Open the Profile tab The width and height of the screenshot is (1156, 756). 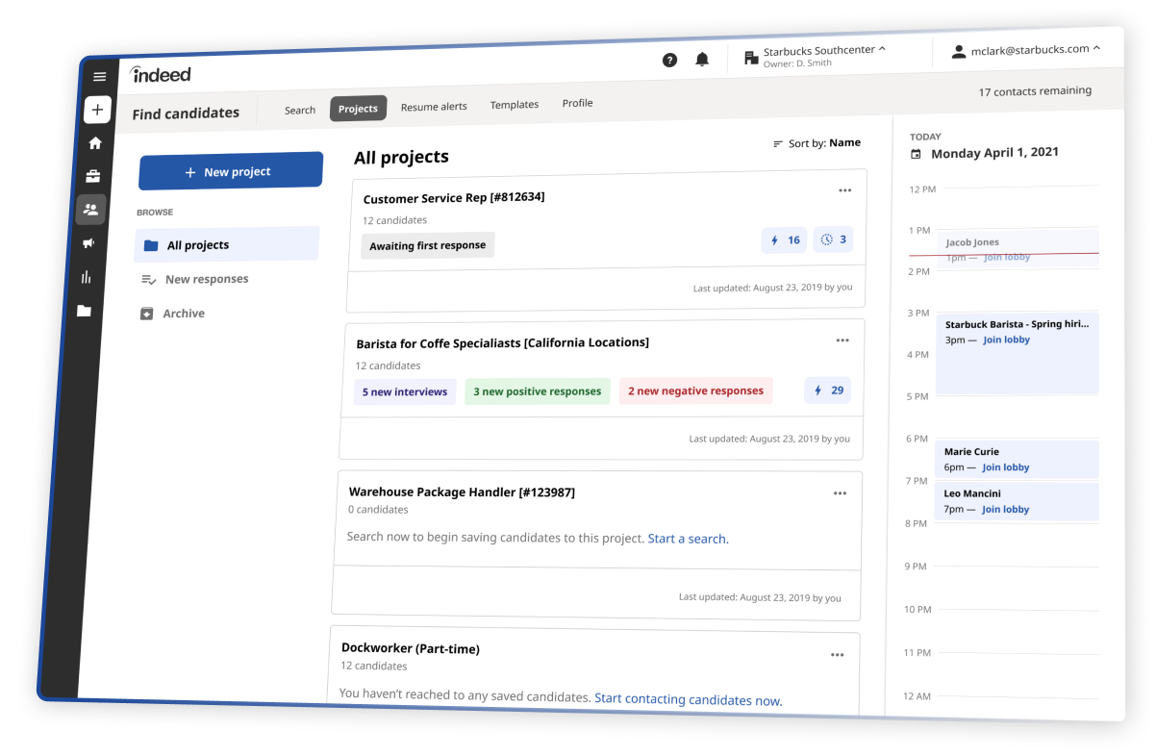(577, 103)
